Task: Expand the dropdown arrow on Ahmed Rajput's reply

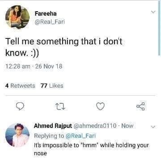Action: 153,127
